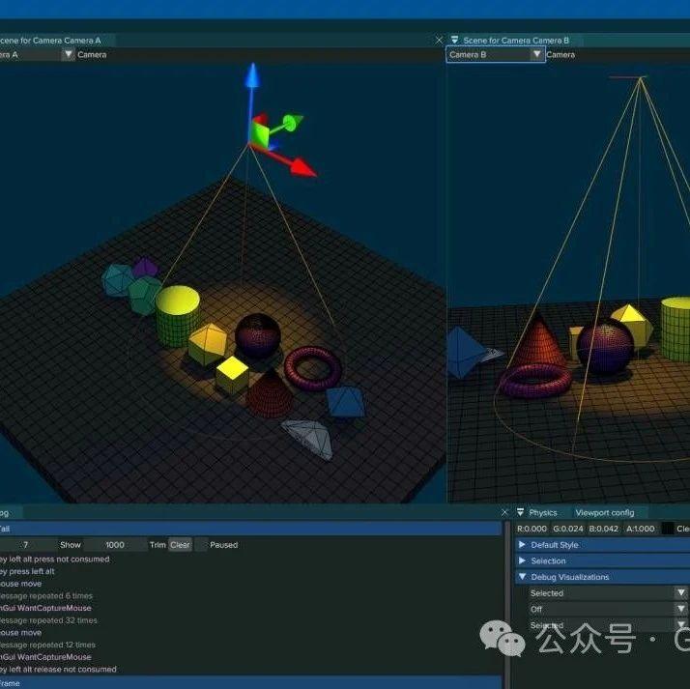Select the gray diamond shape in Camera A view
Viewport: 690px width, 689px height.
click(308, 438)
